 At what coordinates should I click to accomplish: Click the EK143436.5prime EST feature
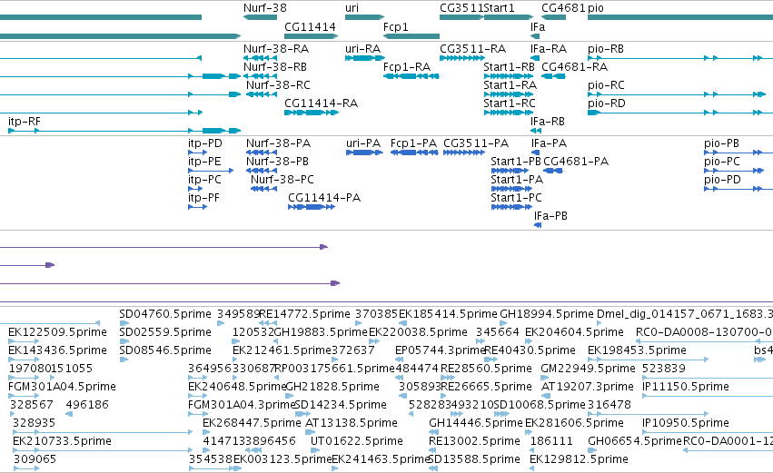pyautogui.click(x=24, y=360)
